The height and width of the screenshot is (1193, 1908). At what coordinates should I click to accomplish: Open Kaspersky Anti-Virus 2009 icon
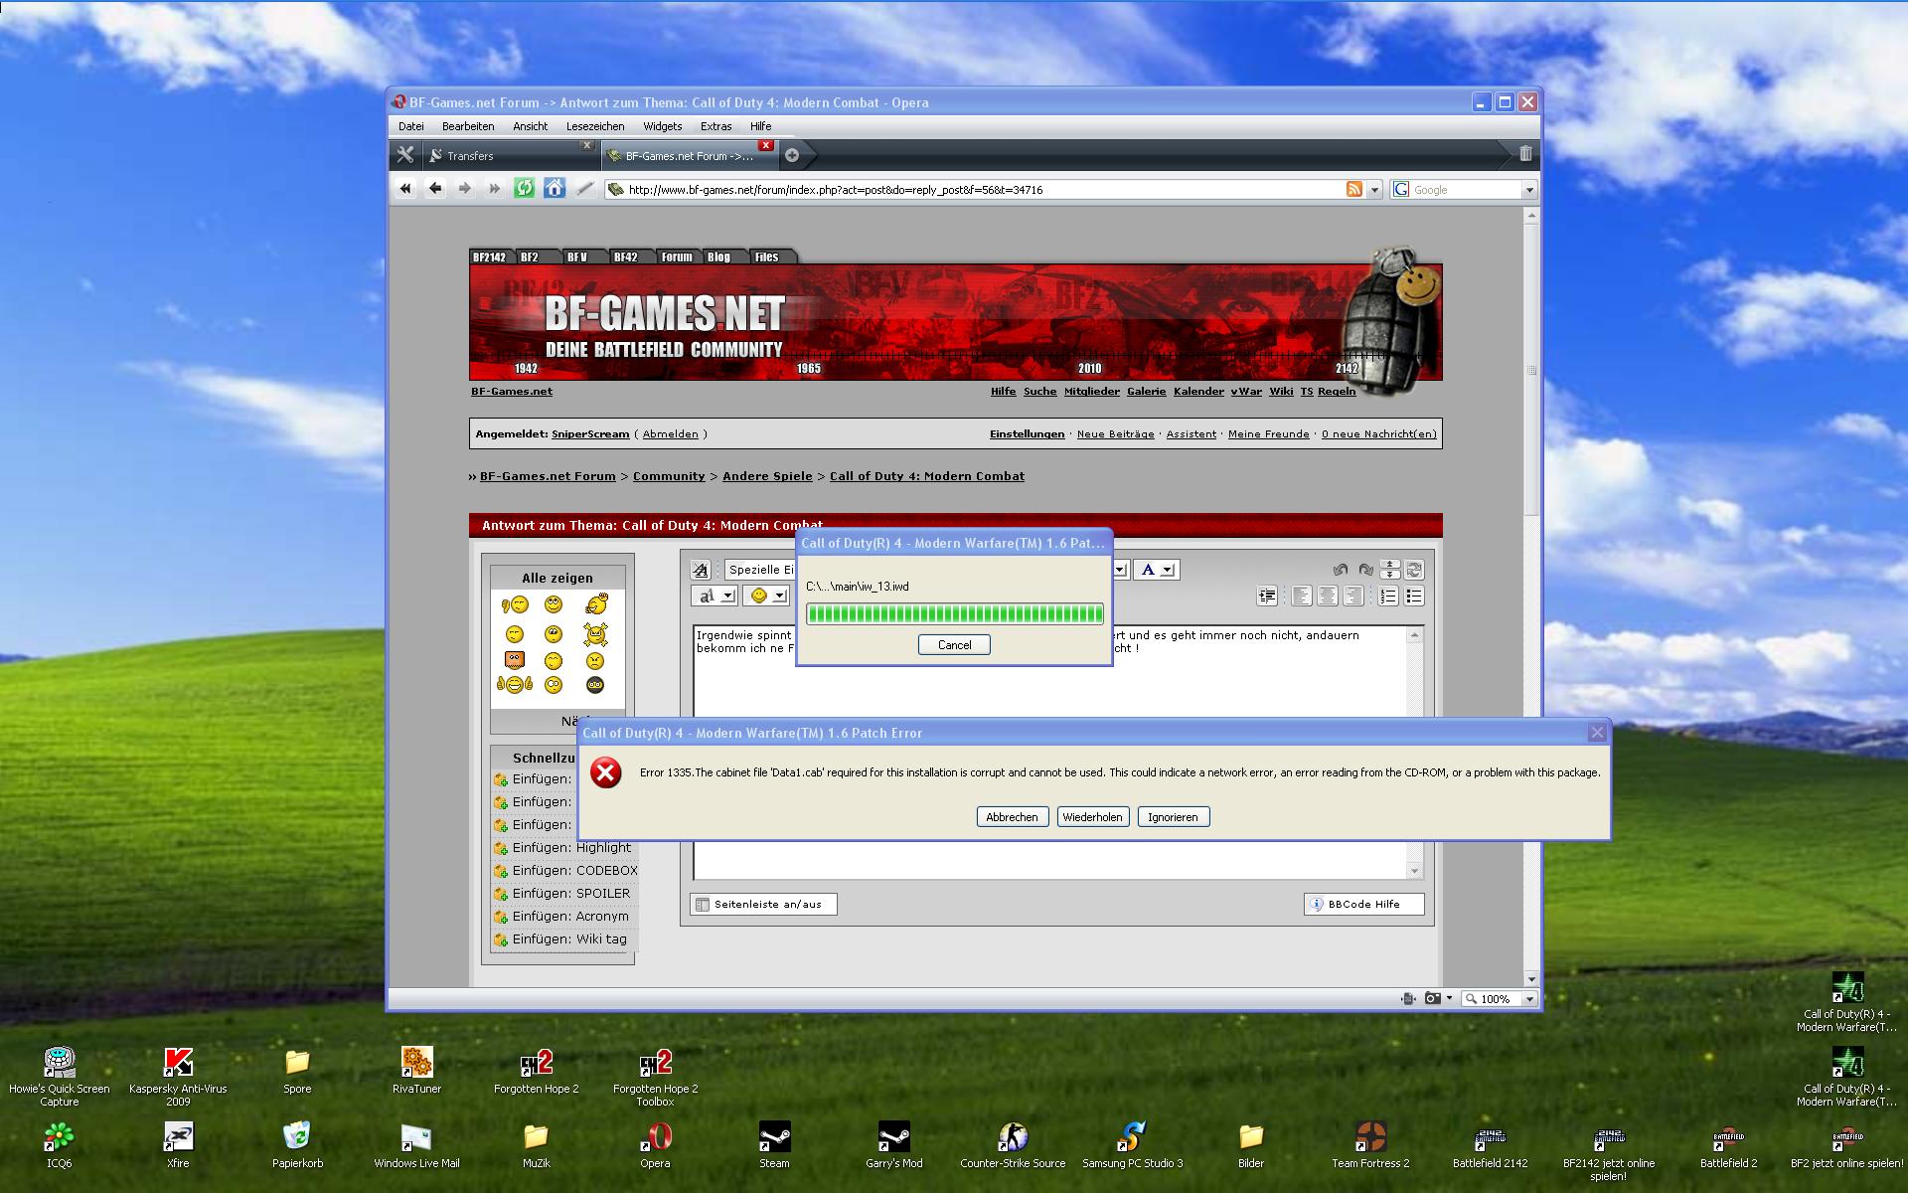(178, 1076)
